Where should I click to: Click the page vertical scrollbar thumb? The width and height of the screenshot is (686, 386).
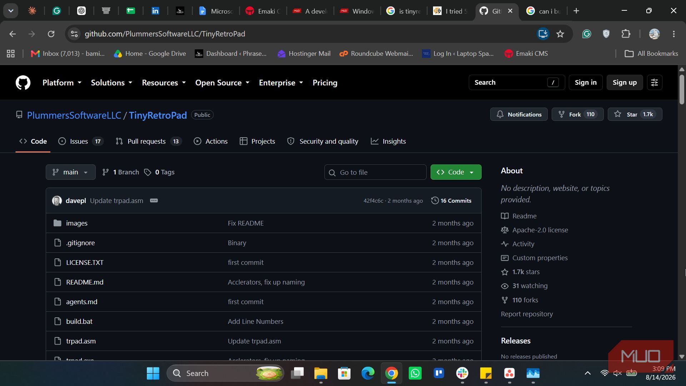coord(681,89)
